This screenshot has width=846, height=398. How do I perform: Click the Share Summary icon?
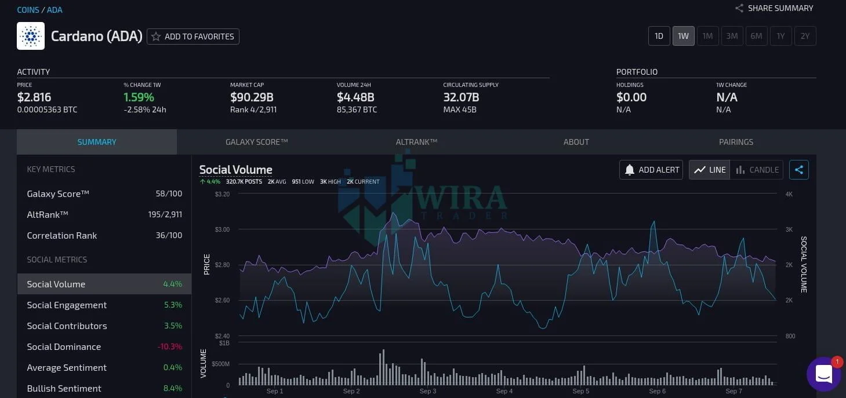[739, 8]
